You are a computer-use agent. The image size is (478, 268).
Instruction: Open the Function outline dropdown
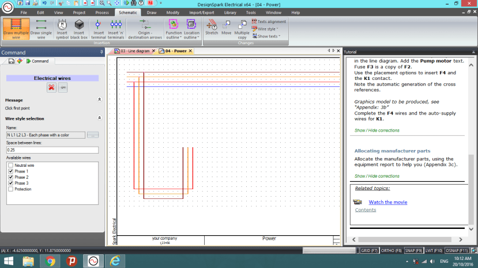click(x=174, y=36)
